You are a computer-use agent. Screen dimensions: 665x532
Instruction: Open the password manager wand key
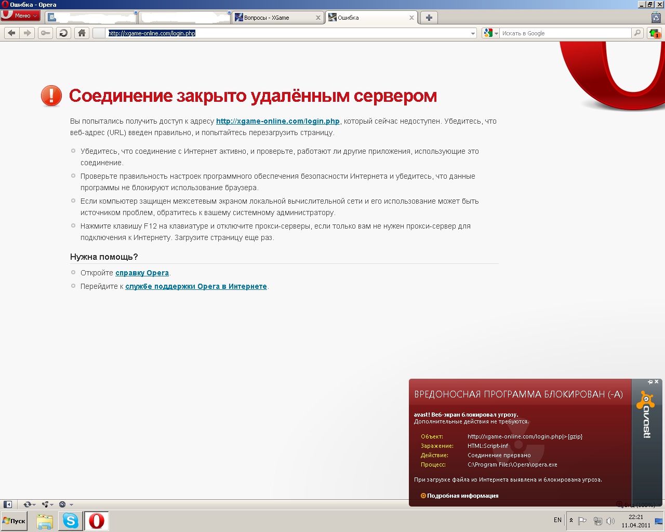46,33
